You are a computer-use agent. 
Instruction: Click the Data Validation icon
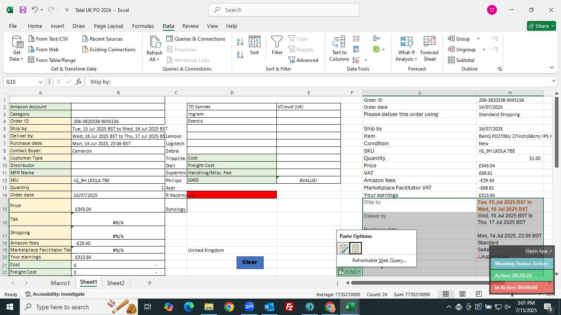click(x=356, y=60)
